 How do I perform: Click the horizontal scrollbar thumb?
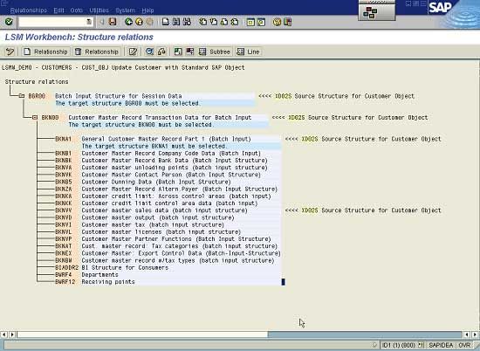click(x=142, y=334)
